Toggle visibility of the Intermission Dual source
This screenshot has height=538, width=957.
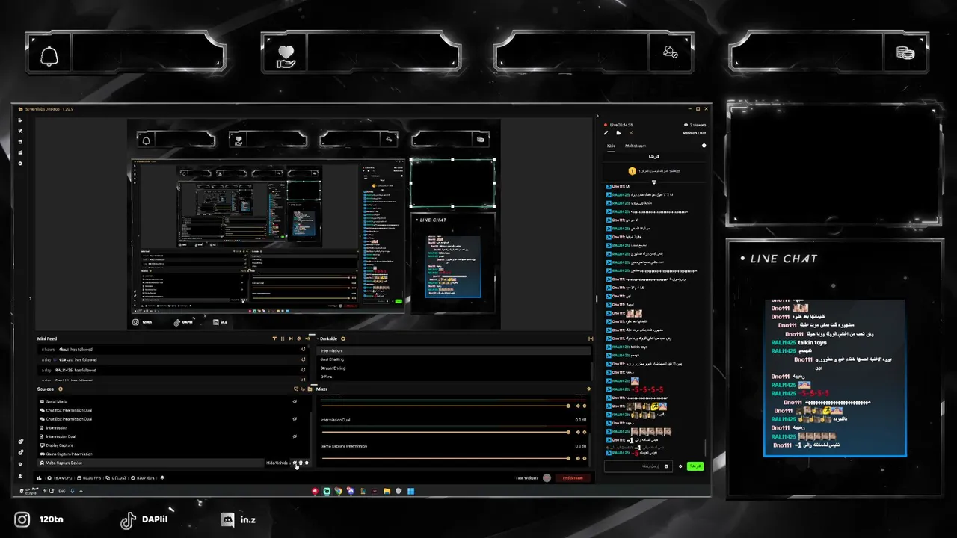(295, 436)
